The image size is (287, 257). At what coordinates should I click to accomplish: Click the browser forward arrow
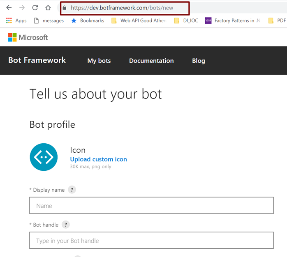click(x=22, y=8)
